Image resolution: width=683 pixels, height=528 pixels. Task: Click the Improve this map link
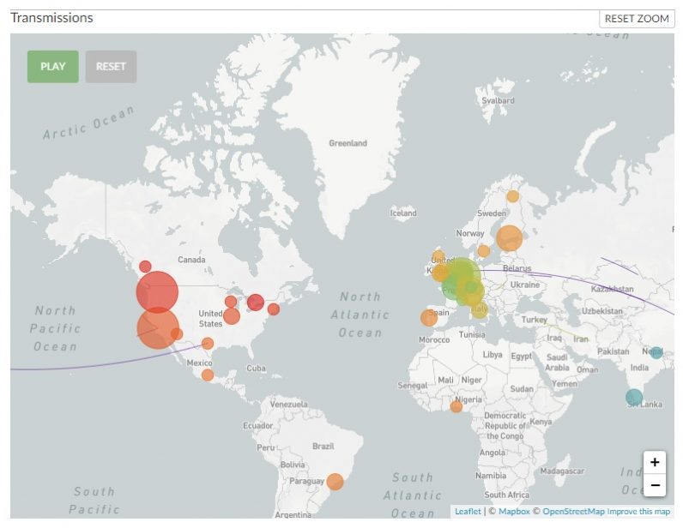pyautogui.click(x=639, y=512)
